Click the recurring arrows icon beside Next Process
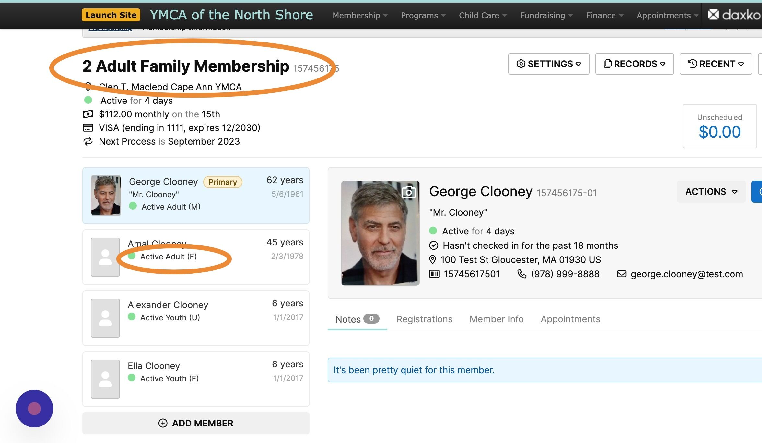Screen dimensions: 762x443 click(88, 141)
